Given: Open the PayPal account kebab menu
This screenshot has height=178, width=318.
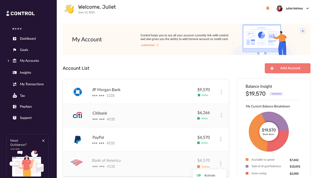Looking at the screenshot, I should pos(221,139).
